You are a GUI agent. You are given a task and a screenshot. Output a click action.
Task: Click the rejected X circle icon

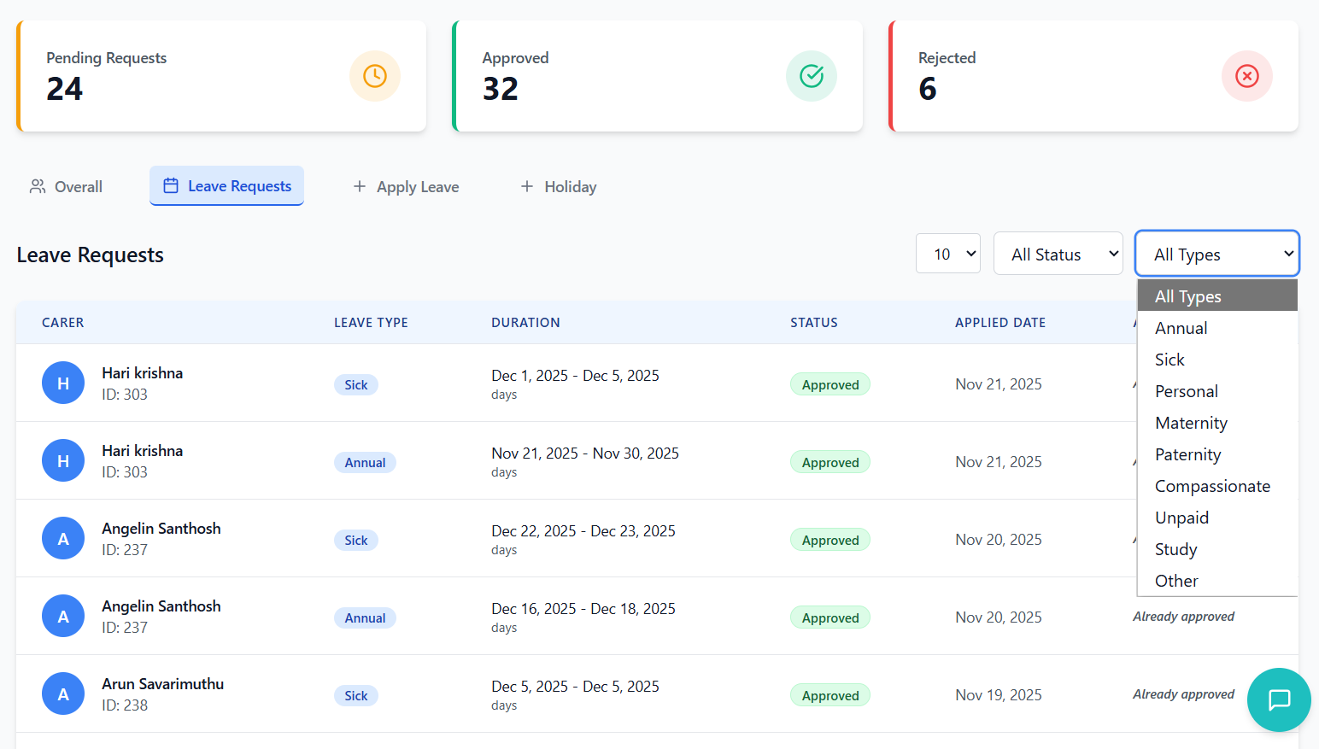pyautogui.click(x=1246, y=76)
